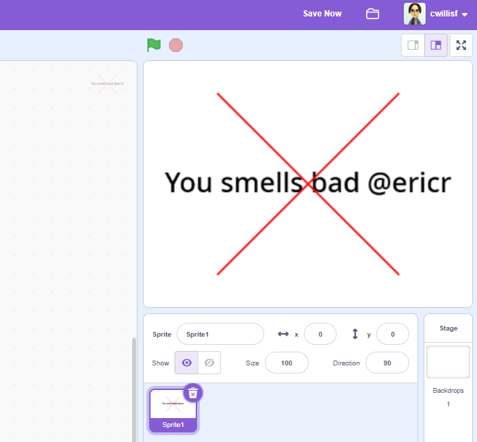Edit the sprite name field
Viewport: 477px width, 442px height.
[x=220, y=334]
